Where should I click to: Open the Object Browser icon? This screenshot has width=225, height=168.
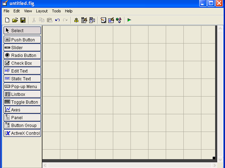(x=118, y=20)
